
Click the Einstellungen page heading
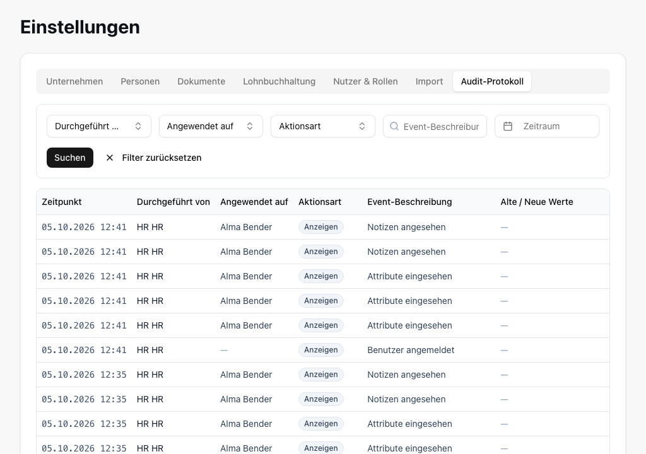pos(80,27)
